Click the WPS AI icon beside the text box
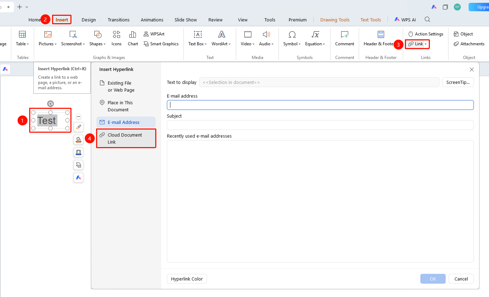Screen dimensions: 489x297 79,178
